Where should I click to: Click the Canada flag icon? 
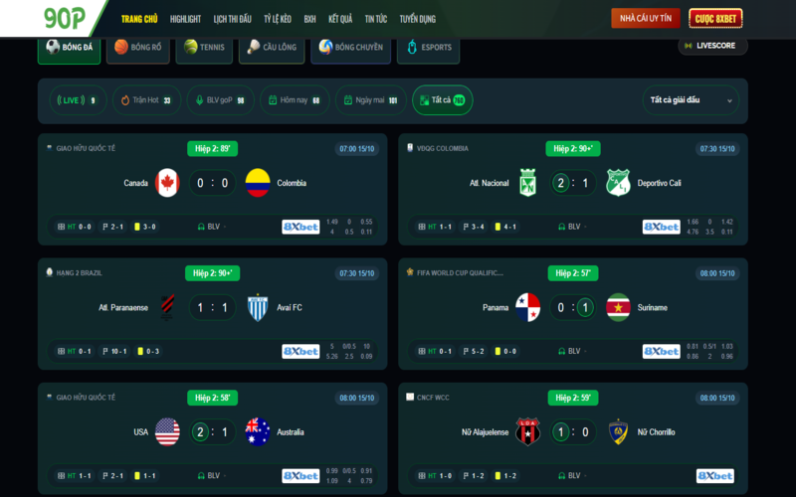(167, 183)
